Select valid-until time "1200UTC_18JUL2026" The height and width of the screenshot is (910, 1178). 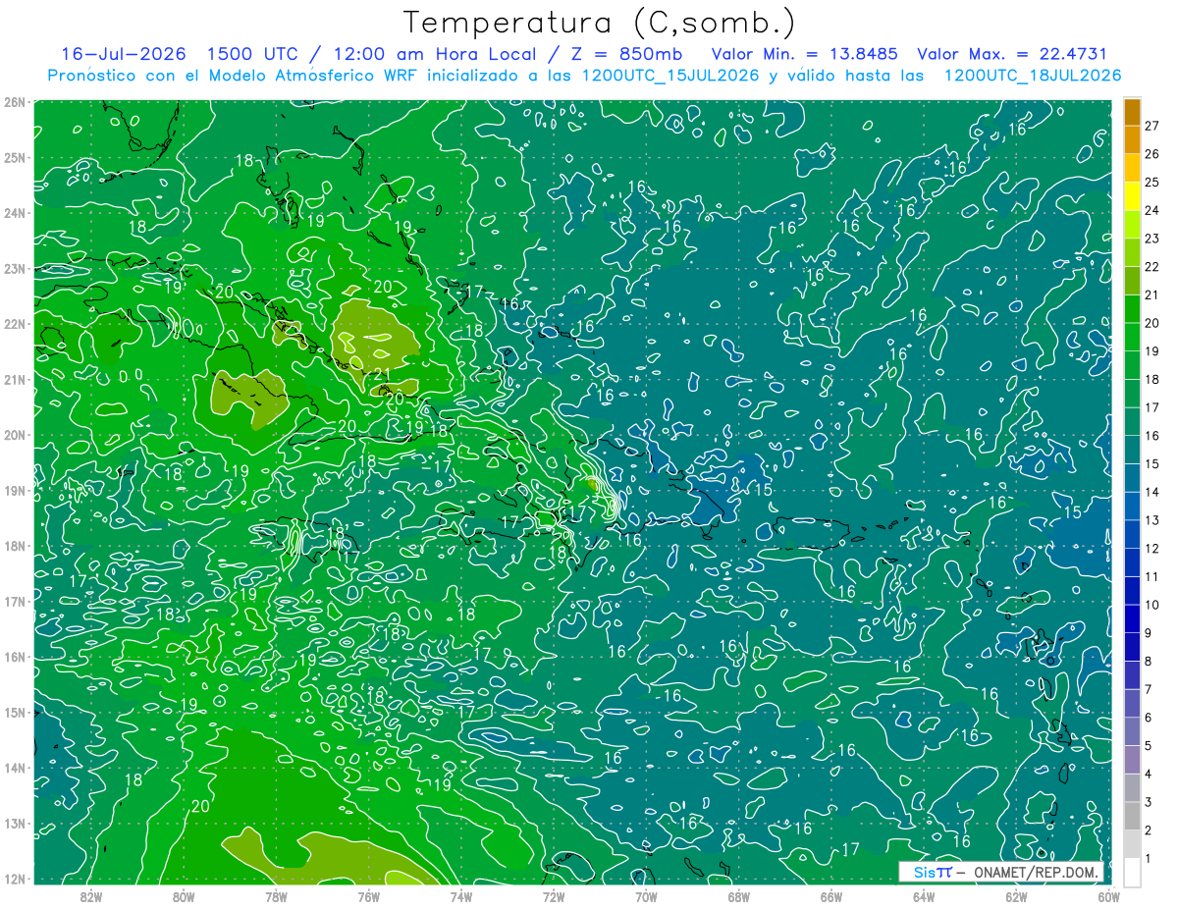pyautogui.click(x=1033, y=76)
